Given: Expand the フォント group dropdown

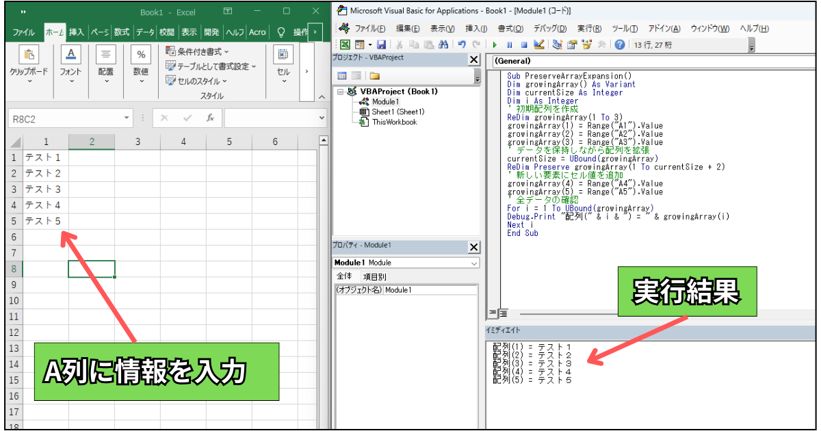Looking at the screenshot, I should [70, 81].
